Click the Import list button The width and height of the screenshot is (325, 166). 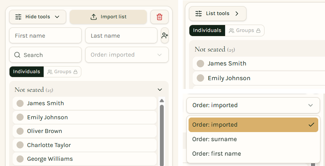pyautogui.click(x=108, y=17)
